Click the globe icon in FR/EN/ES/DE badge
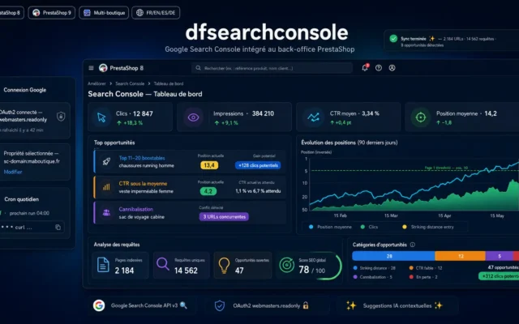The width and height of the screenshot is (519, 324). click(x=139, y=13)
